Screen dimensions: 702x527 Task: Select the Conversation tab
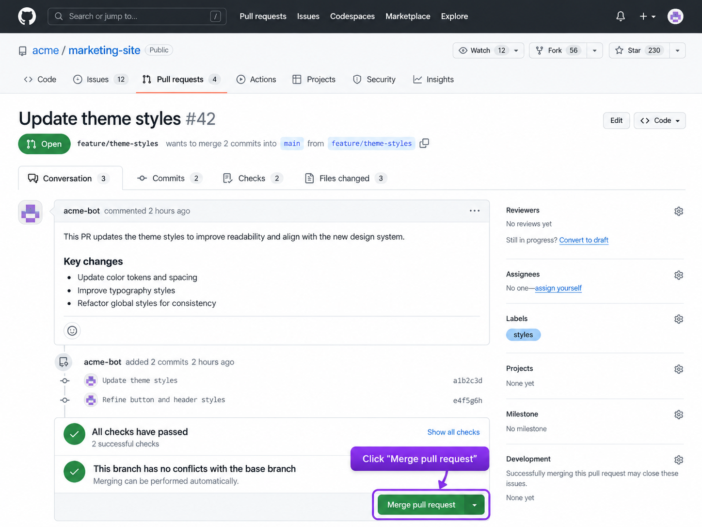click(70, 178)
